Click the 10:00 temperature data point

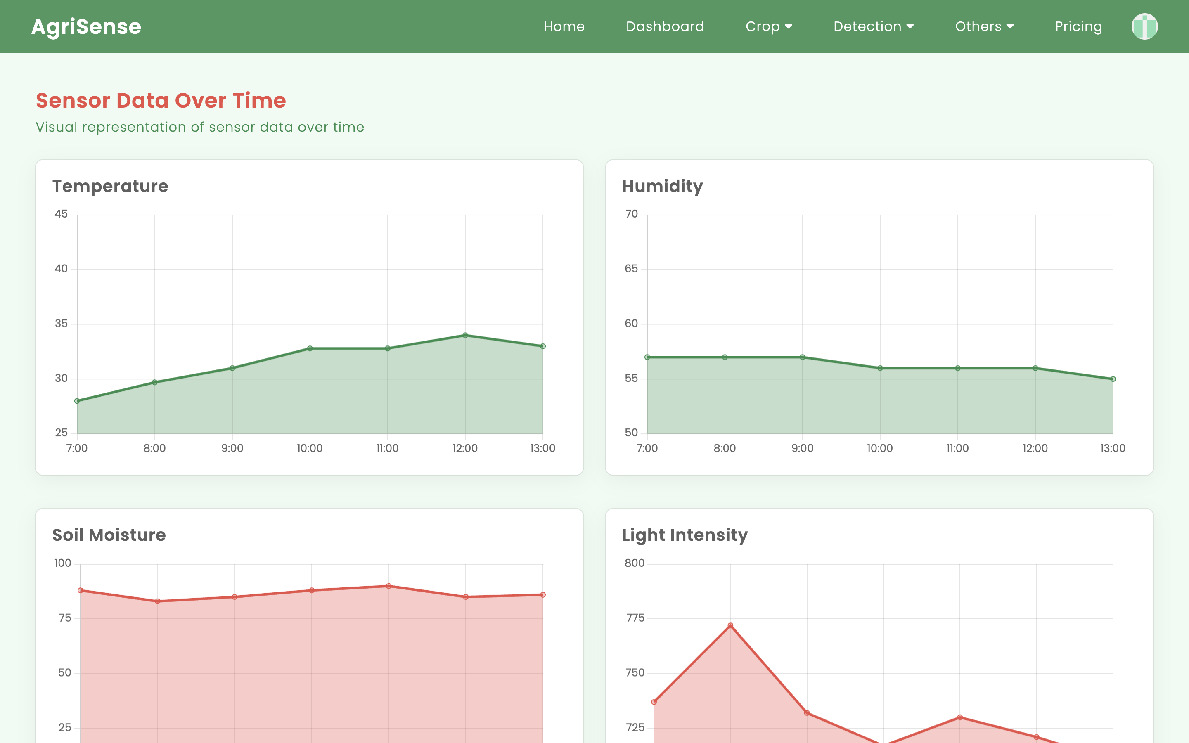pyautogui.click(x=310, y=348)
